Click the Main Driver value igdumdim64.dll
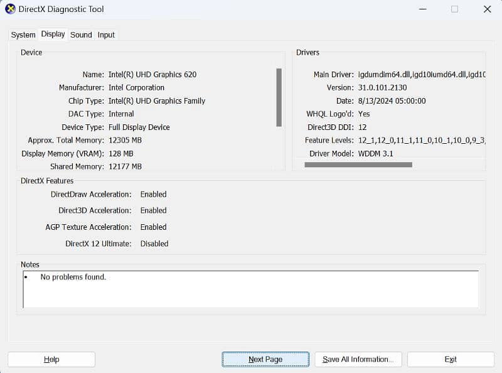Viewport: 502px width, 373px height. coord(422,74)
